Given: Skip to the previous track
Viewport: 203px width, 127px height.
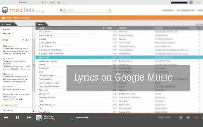Looking at the screenshot, I should [x=6, y=117].
